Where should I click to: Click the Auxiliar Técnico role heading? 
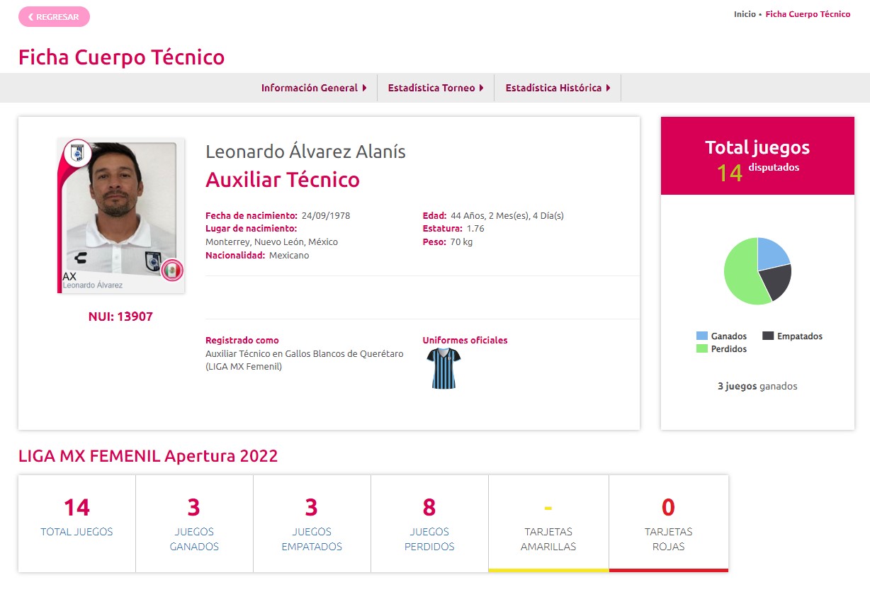point(283,180)
